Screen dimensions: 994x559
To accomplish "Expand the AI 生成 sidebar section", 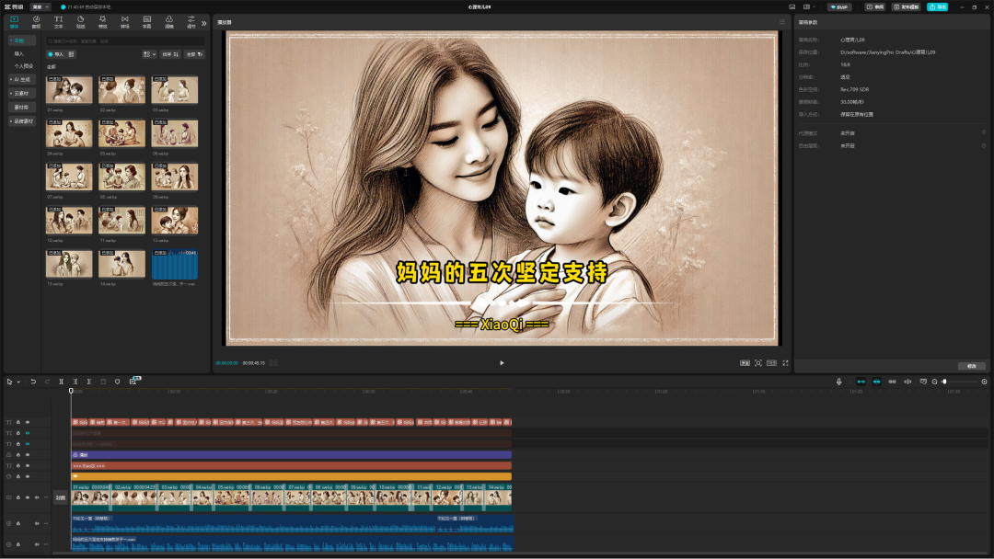I will coord(21,80).
